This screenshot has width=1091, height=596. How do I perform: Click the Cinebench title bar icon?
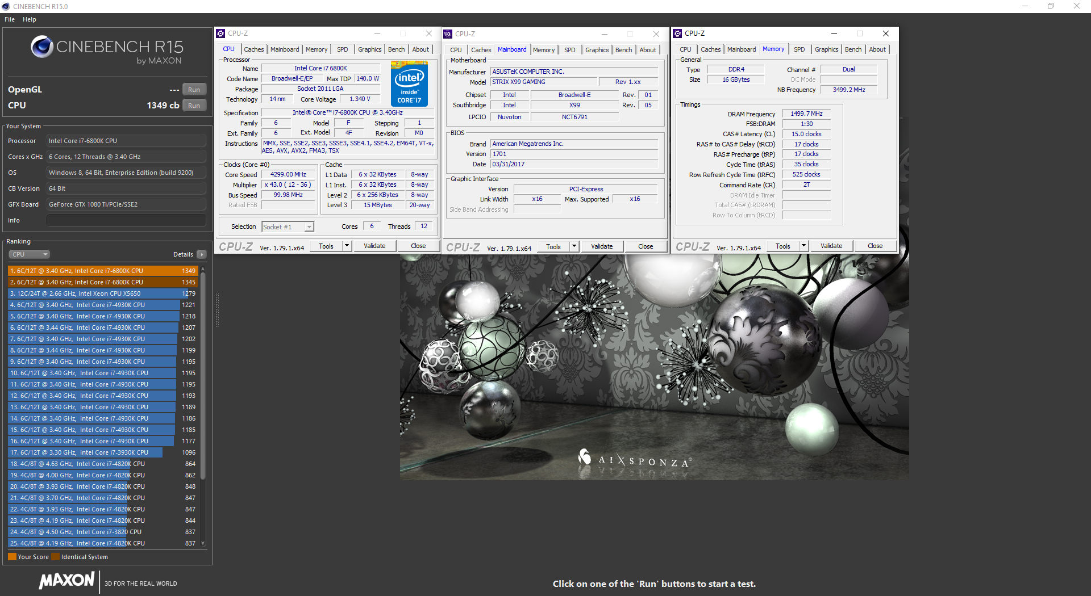(6, 6)
